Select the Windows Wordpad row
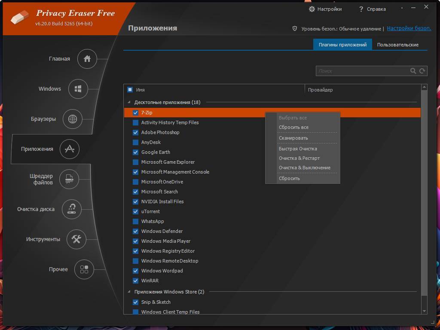The image size is (440, 330). pyautogui.click(x=272, y=271)
